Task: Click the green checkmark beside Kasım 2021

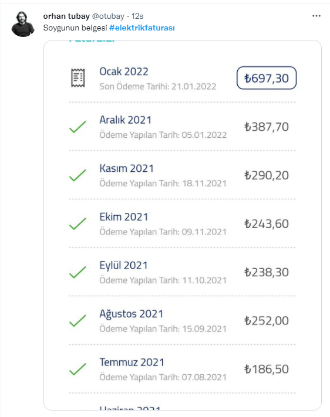Action: (x=78, y=175)
